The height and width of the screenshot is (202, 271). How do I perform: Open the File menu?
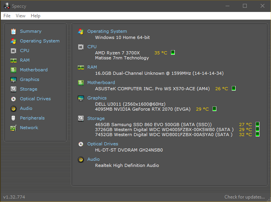pos(7,16)
